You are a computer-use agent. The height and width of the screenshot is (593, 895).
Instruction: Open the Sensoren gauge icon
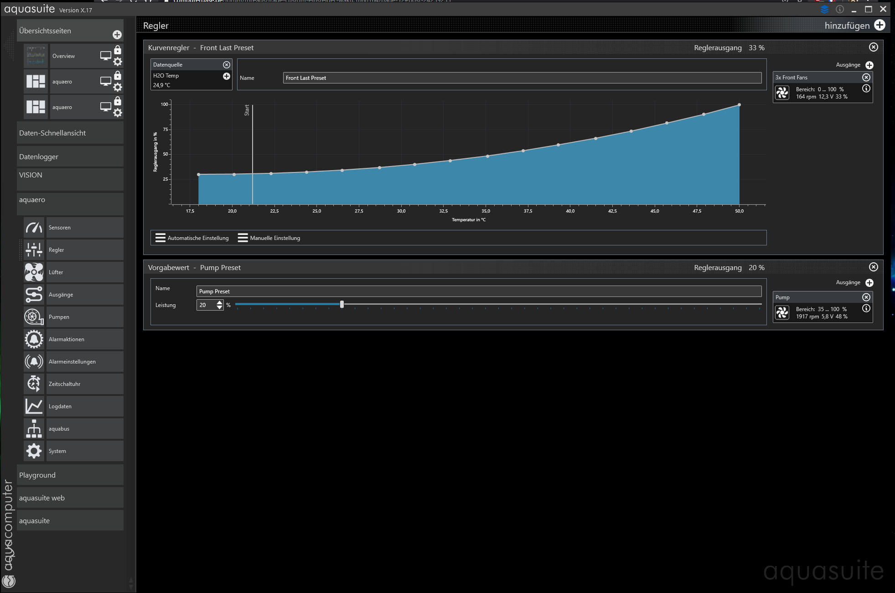(34, 227)
